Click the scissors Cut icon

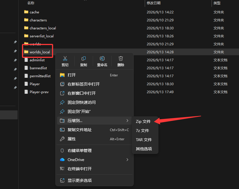[65, 58]
